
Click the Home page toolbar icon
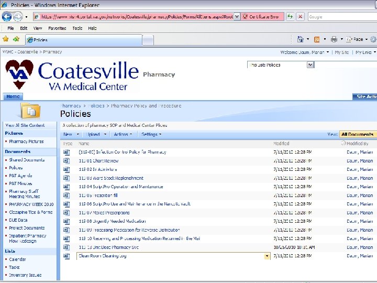click(301, 39)
